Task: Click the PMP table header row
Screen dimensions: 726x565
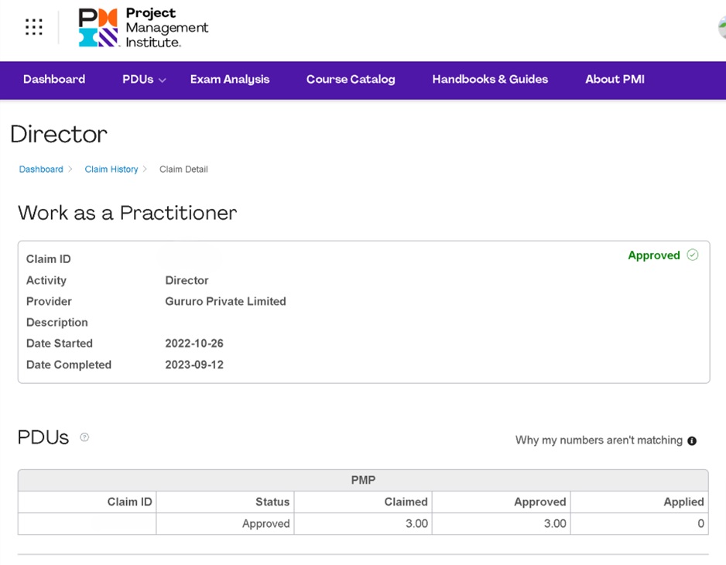Action: point(363,481)
